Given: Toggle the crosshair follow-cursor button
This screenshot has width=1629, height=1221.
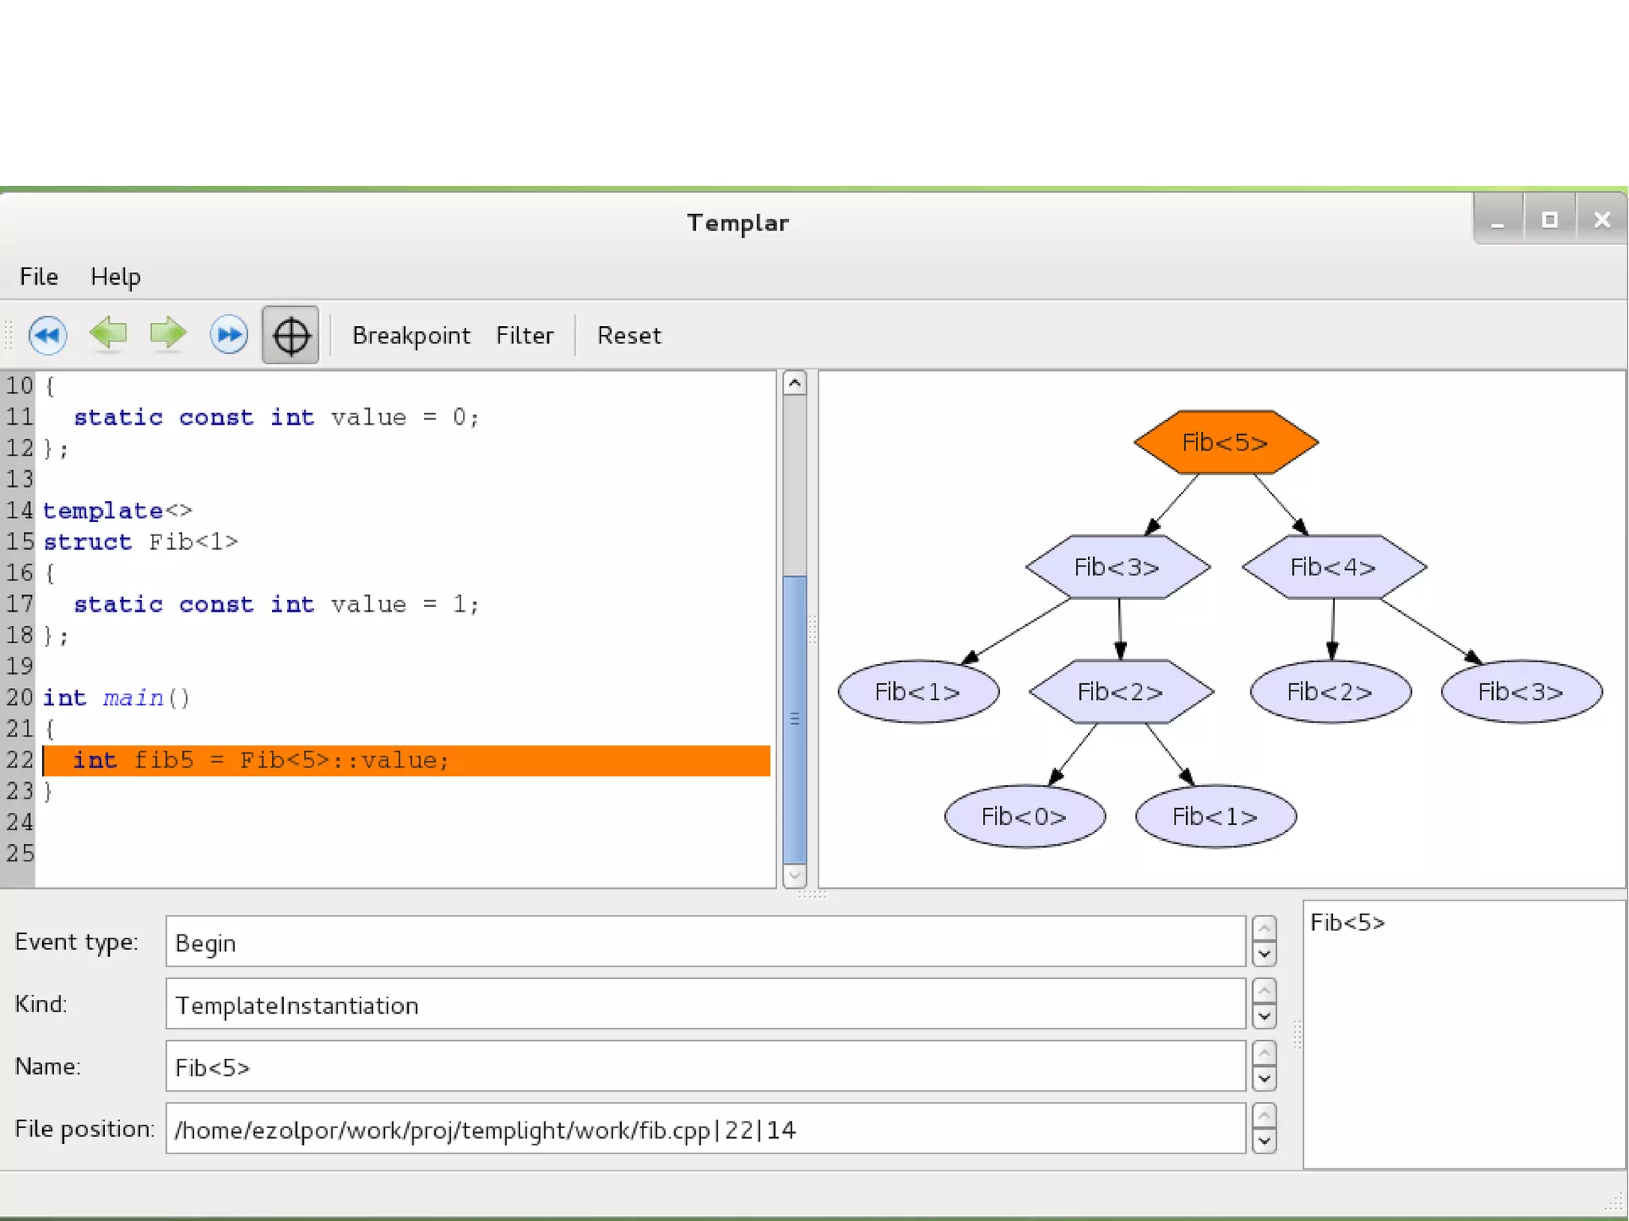Looking at the screenshot, I should click(x=290, y=335).
